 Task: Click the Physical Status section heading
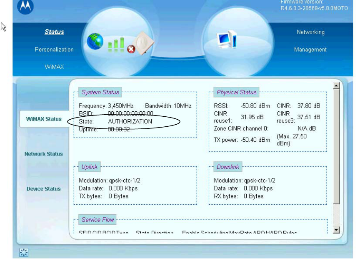[x=237, y=92]
